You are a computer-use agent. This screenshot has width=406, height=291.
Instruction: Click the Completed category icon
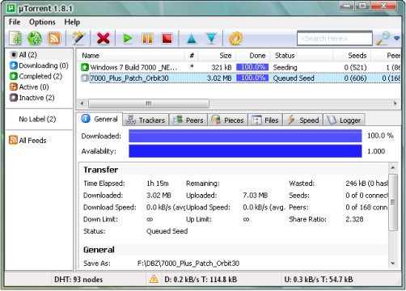coord(14,76)
